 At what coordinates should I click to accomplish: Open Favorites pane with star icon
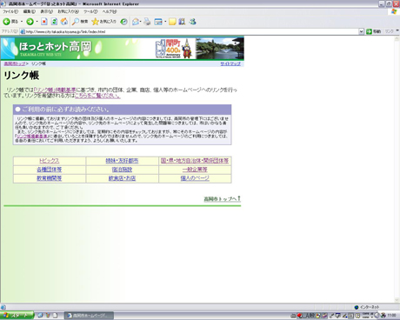[x=103, y=22]
